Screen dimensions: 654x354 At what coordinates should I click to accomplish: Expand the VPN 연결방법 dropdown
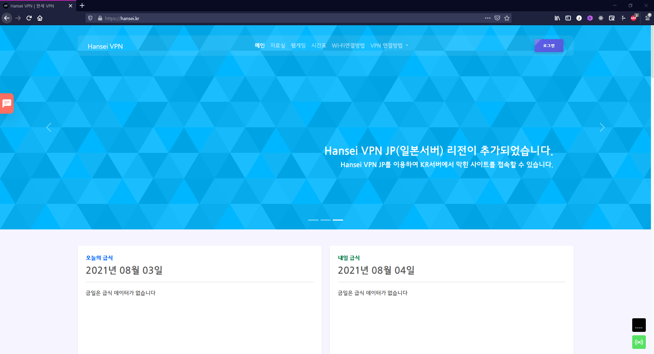coord(389,46)
